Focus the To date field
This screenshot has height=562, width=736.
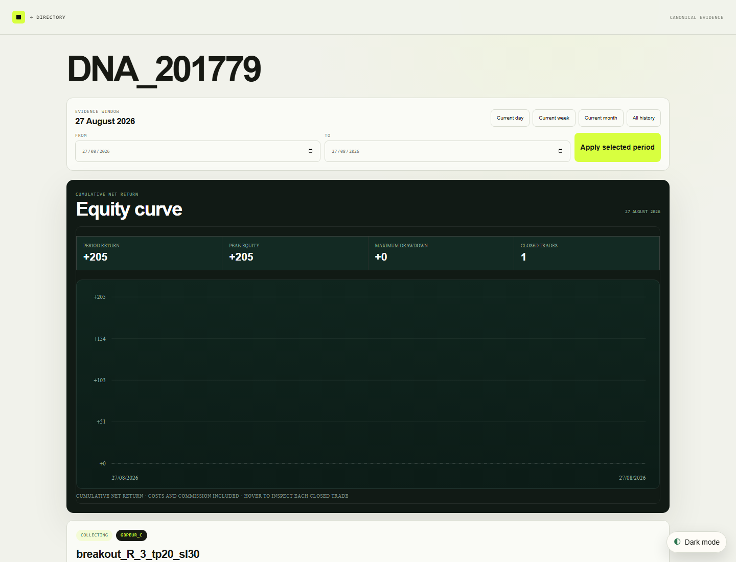pos(447,151)
